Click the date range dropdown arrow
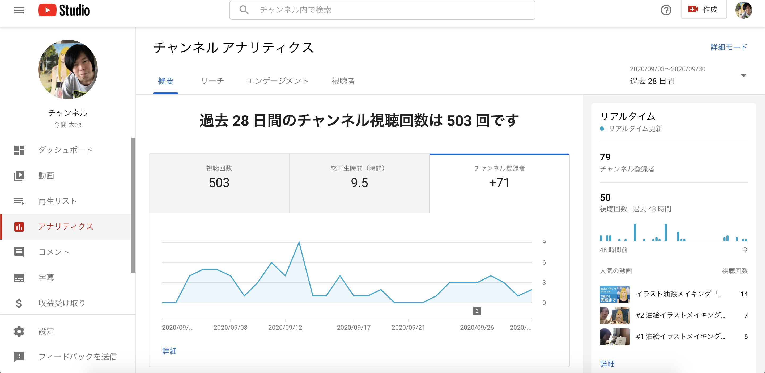The height and width of the screenshot is (373, 765). coord(744,75)
